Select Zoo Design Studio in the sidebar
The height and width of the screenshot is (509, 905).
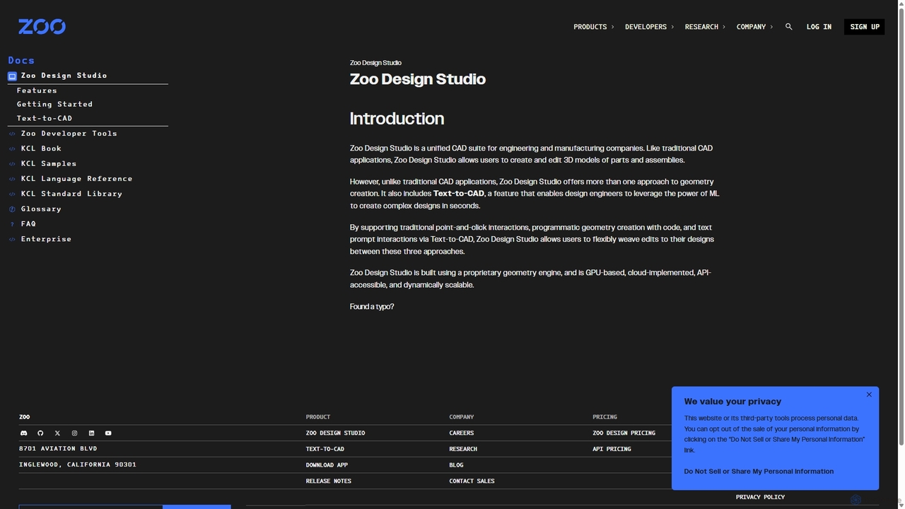pyautogui.click(x=64, y=76)
